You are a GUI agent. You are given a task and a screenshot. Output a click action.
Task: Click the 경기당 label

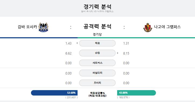[x=97, y=34]
